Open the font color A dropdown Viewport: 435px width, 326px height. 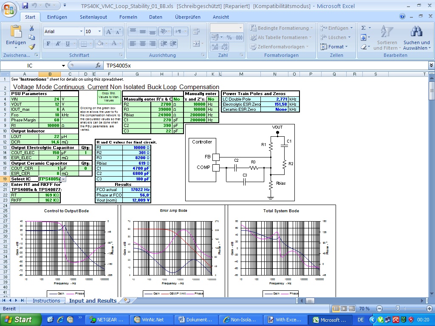120,44
